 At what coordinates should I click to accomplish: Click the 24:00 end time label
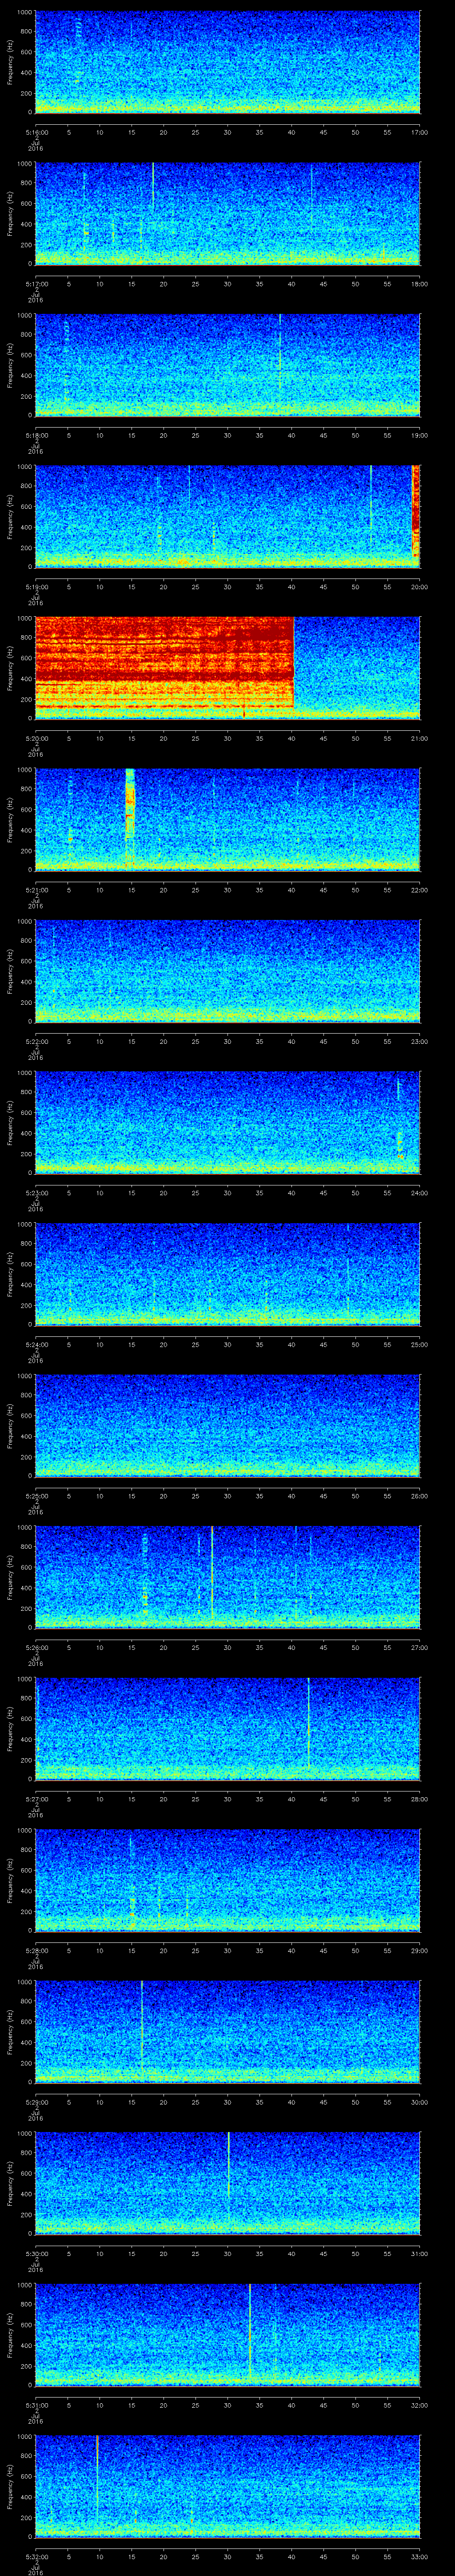point(419,1192)
